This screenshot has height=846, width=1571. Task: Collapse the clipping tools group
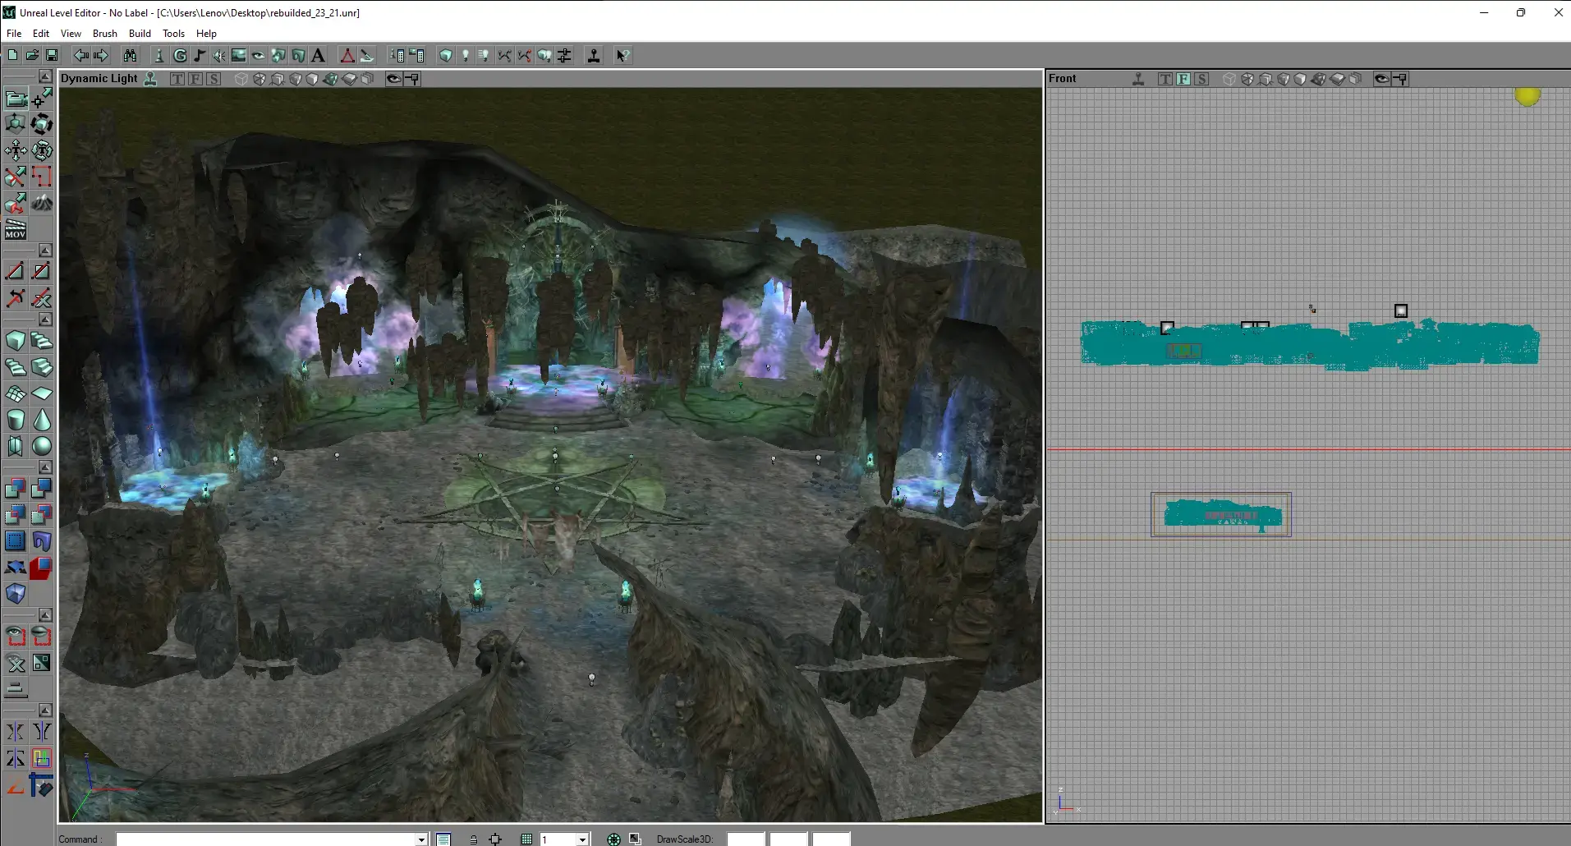pos(46,251)
